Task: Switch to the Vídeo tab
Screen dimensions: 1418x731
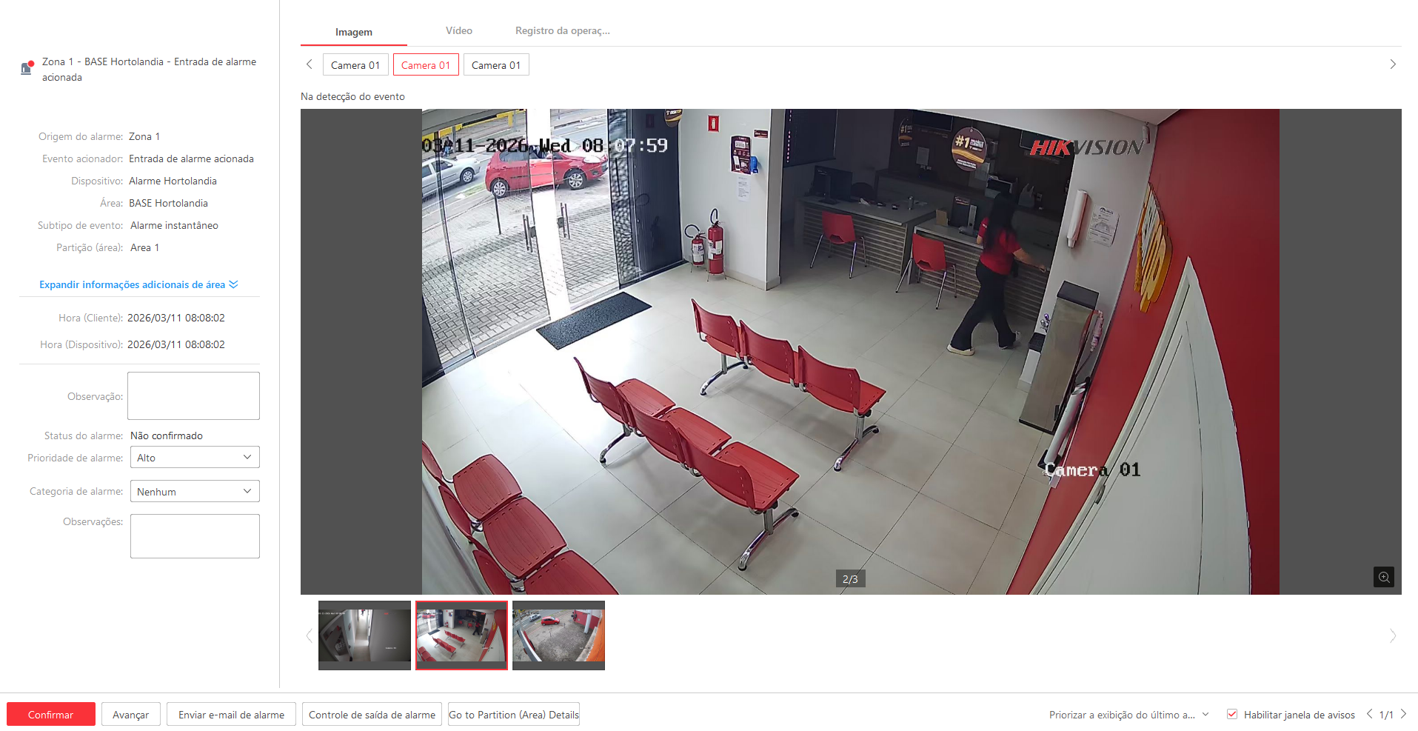Action: [x=459, y=31]
